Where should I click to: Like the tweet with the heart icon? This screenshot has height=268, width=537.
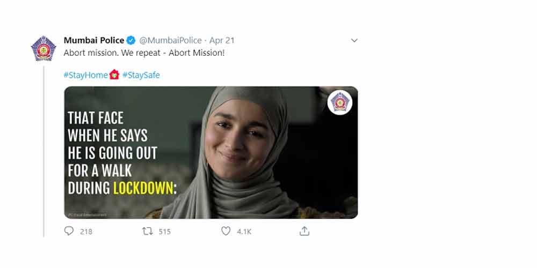point(226,231)
